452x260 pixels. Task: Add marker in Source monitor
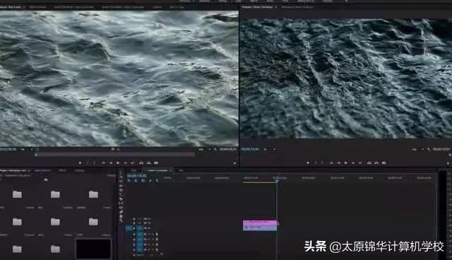tap(80, 163)
